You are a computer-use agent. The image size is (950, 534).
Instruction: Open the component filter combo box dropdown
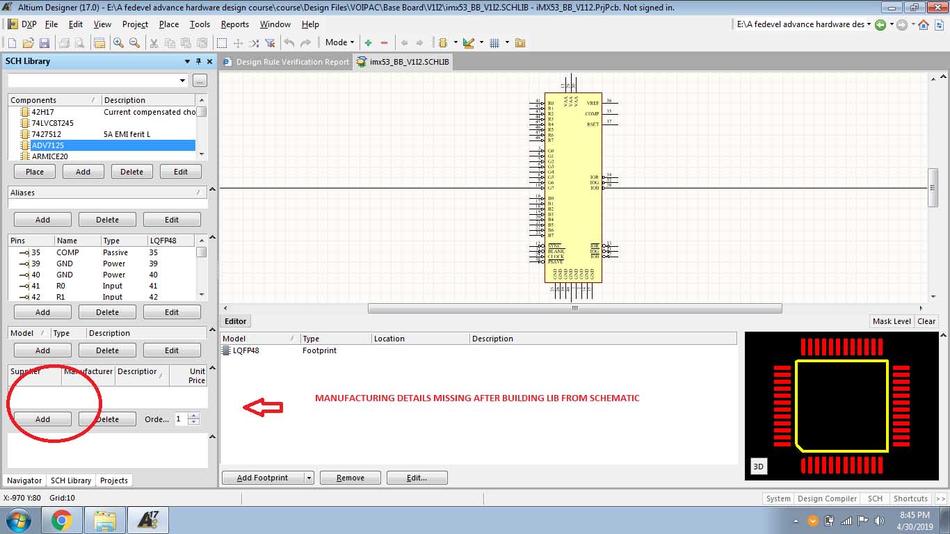tap(183, 81)
